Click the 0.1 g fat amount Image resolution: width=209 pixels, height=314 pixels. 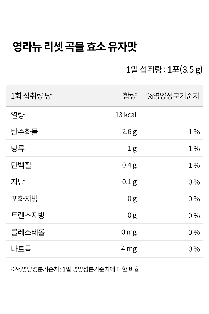click(x=130, y=182)
